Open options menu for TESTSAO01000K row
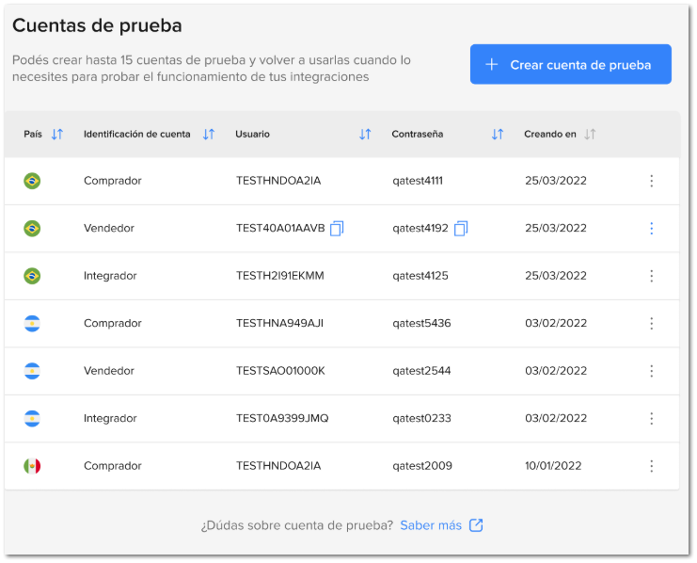The image size is (697, 563). tap(651, 371)
